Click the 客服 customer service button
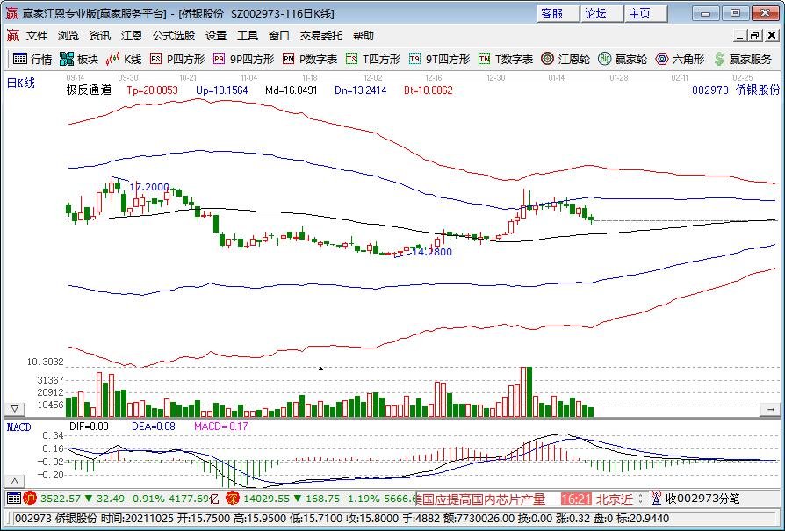The image size is (785, 531). 558,13
